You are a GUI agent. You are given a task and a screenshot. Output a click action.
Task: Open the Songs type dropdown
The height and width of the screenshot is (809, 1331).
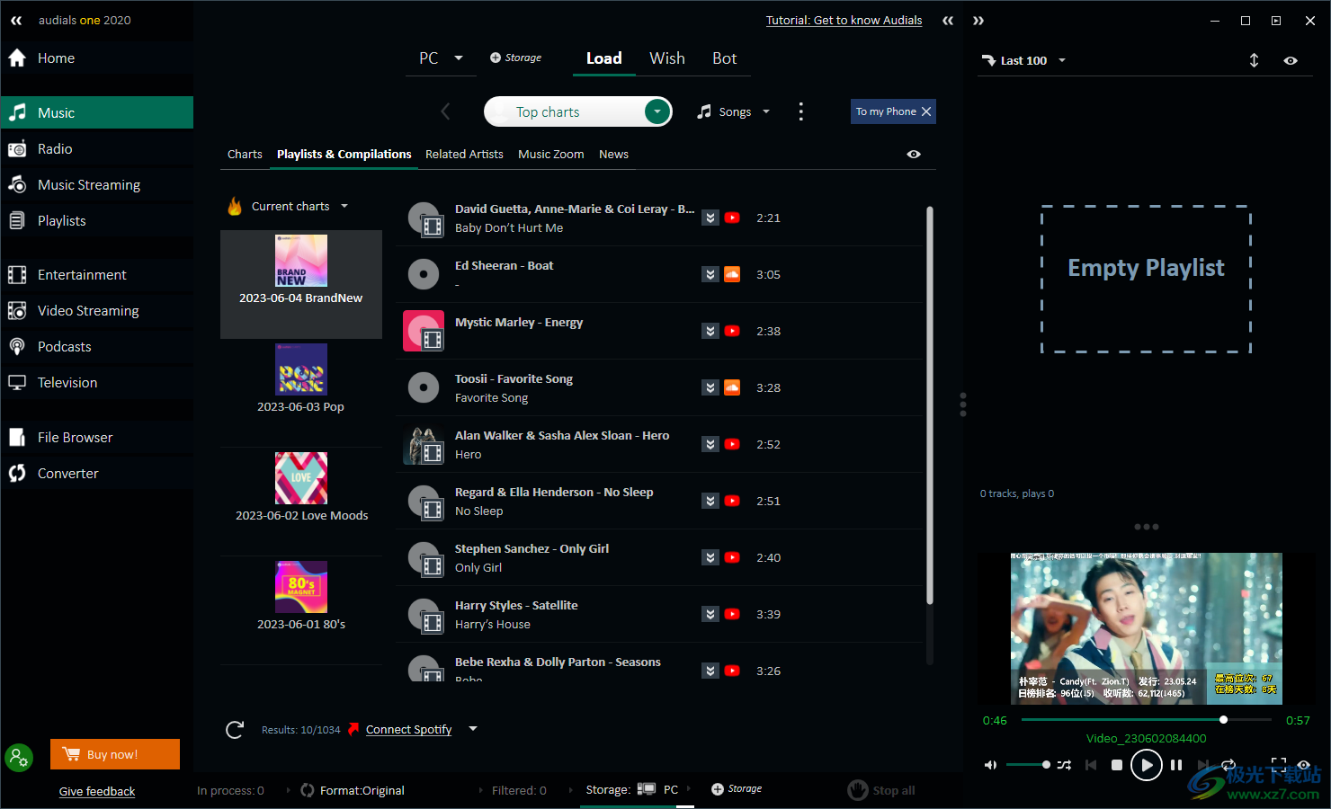pos(766,111)
